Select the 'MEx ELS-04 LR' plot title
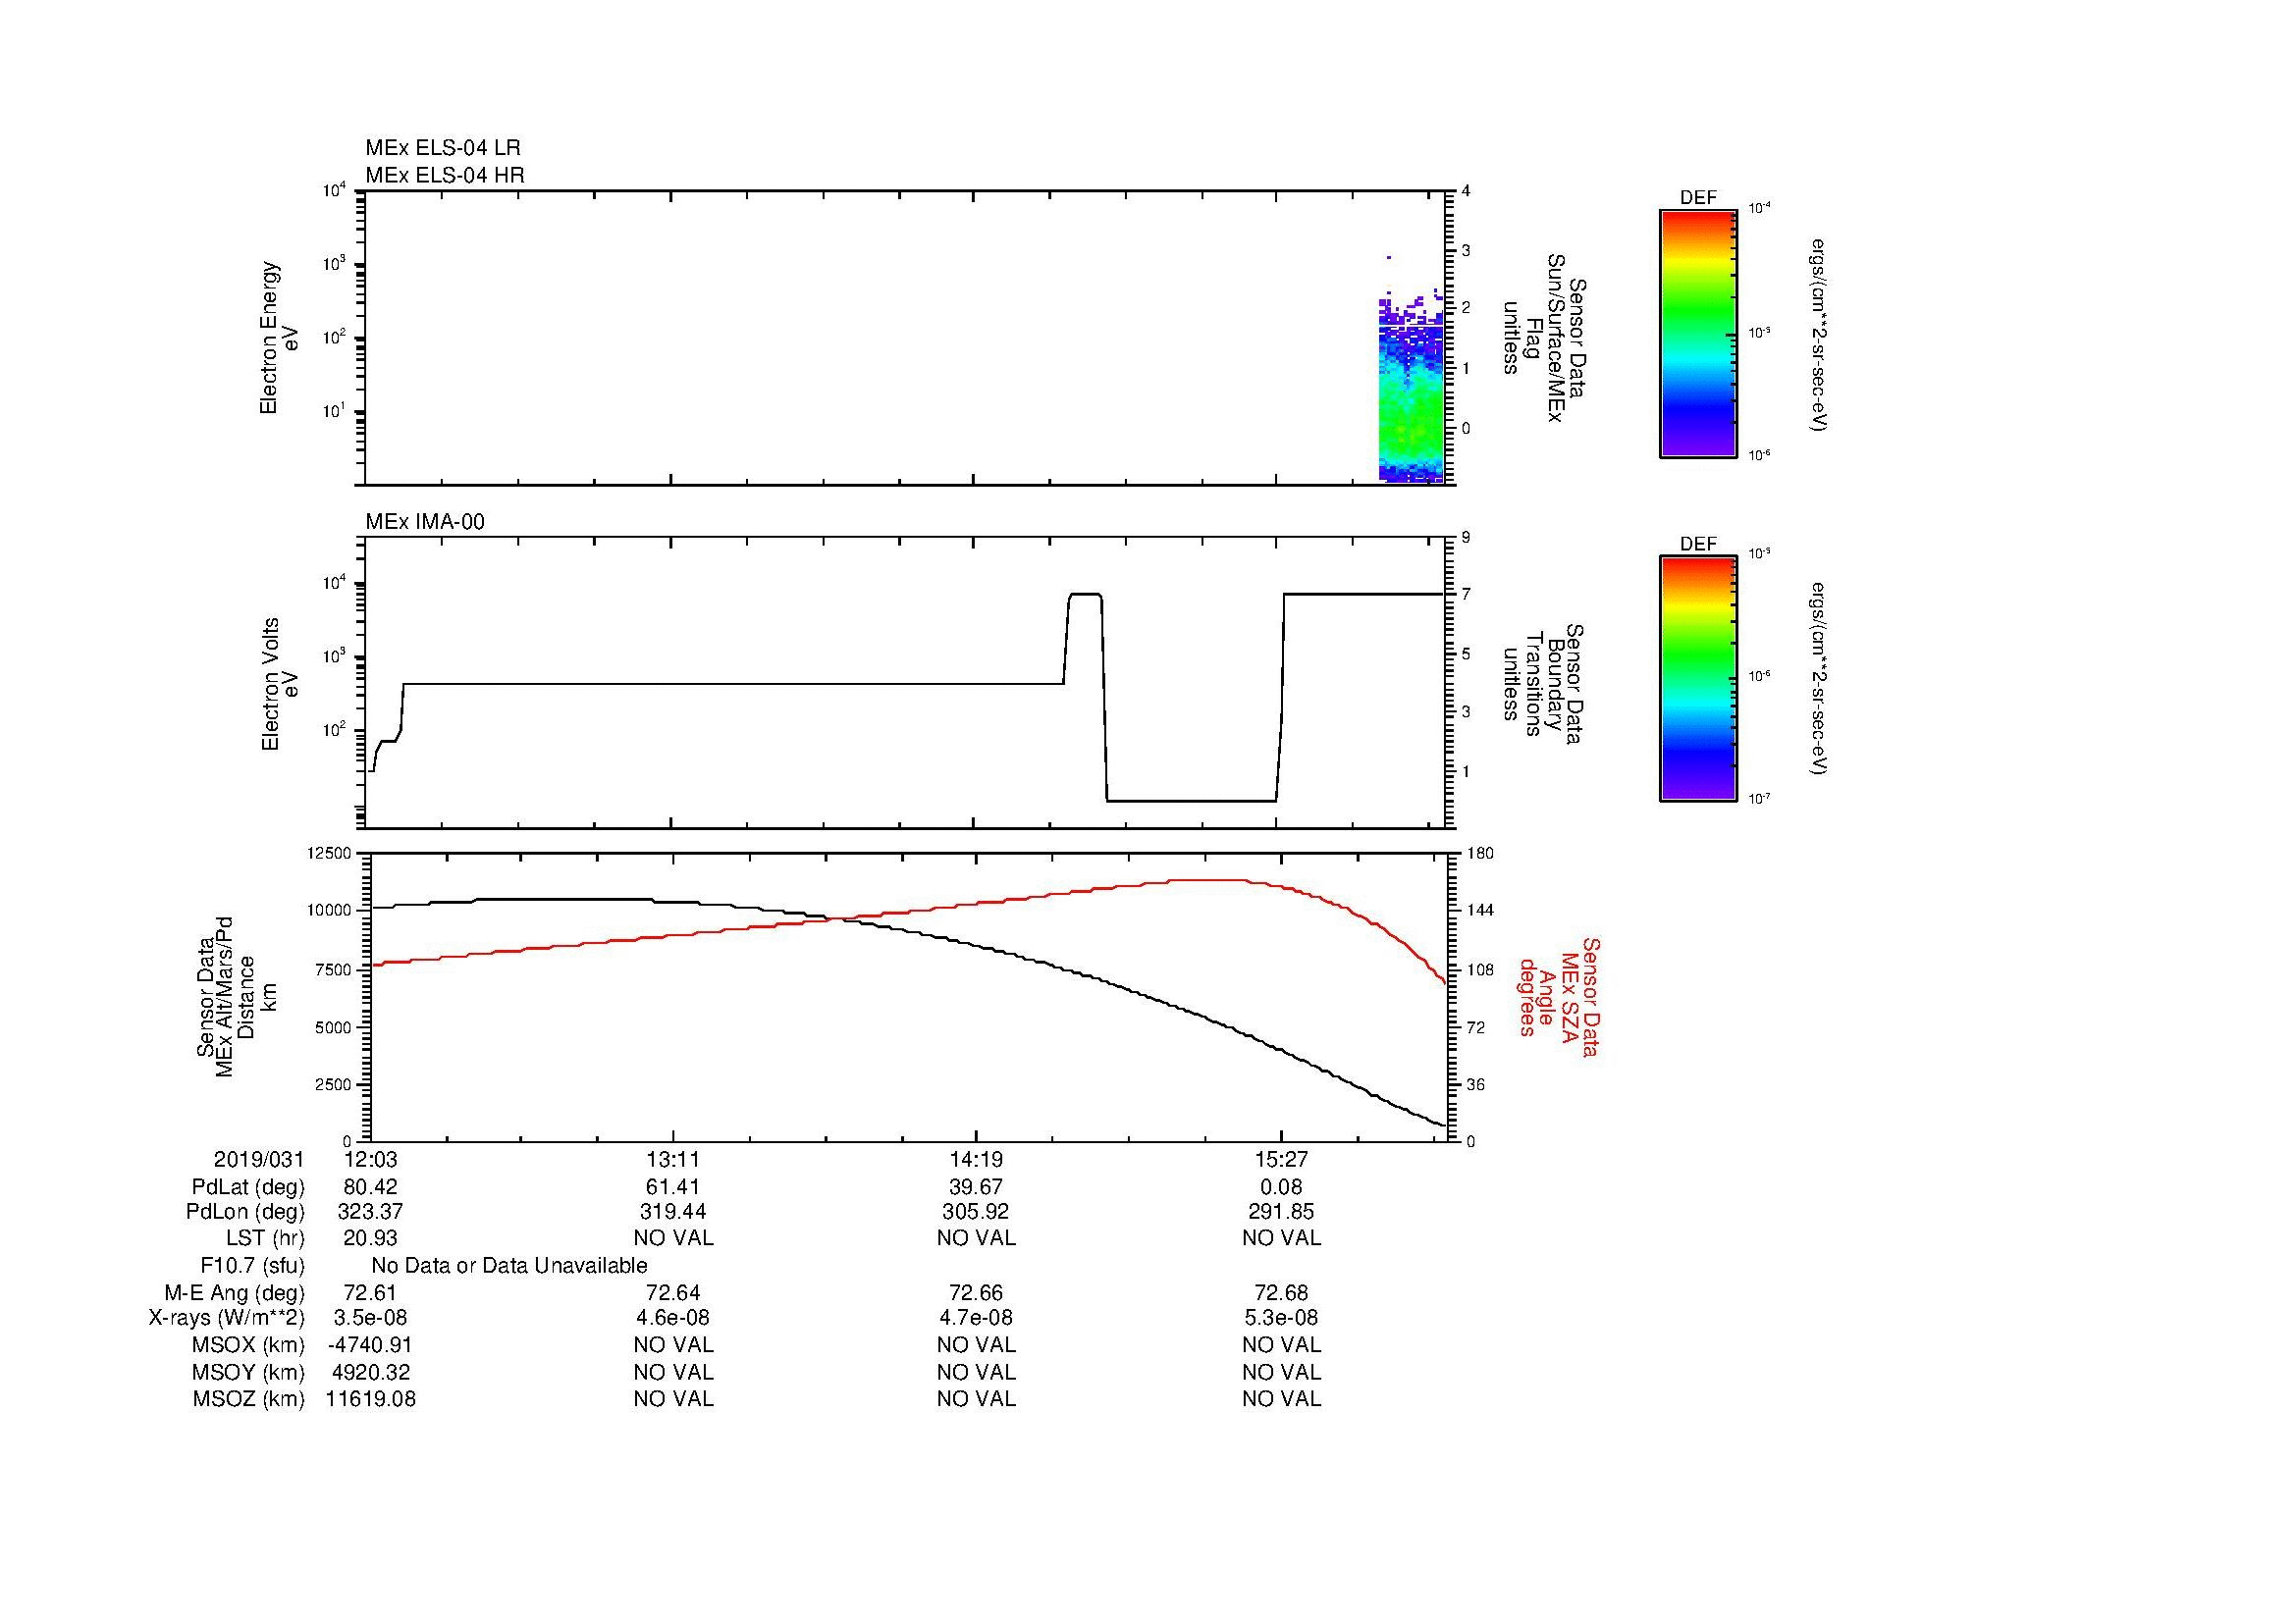The image size is (2296, 1622). pos(443,148)
